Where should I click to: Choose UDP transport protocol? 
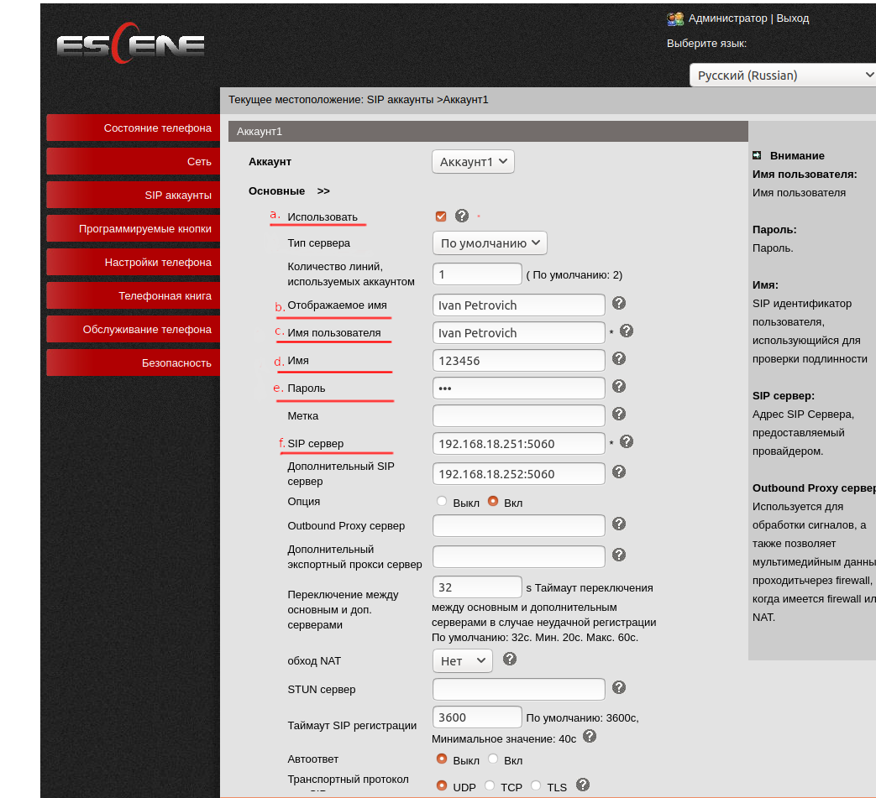[x=442, y=785]
